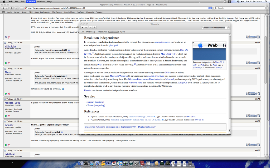Open Safari from the Dock

(91, 163)
